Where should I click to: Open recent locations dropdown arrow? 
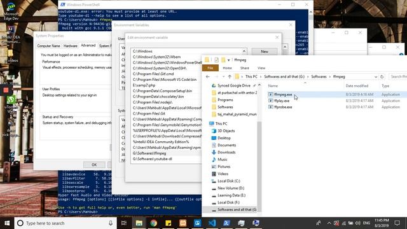(x=223, y=77)
